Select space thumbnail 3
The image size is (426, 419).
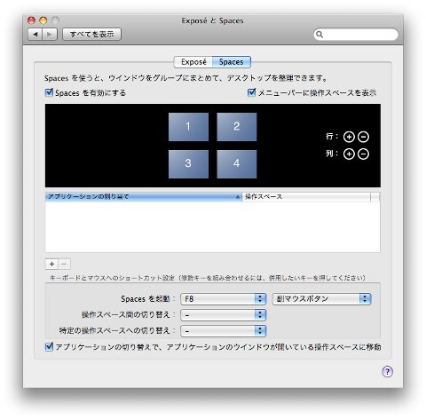click(x=188, y=164)
